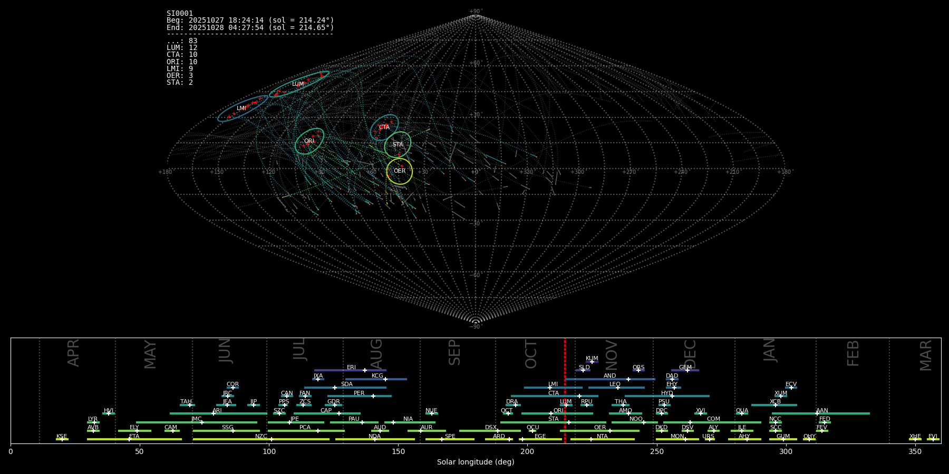Click the COM shower label in timeline
949x474 pixels.
pyautogui.click(x=713, y=419)
